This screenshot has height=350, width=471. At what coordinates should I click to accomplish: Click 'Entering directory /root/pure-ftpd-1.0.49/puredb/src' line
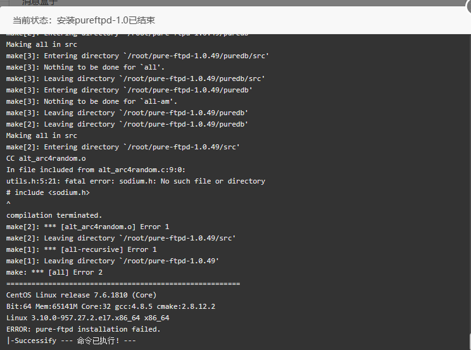point(137,56)
